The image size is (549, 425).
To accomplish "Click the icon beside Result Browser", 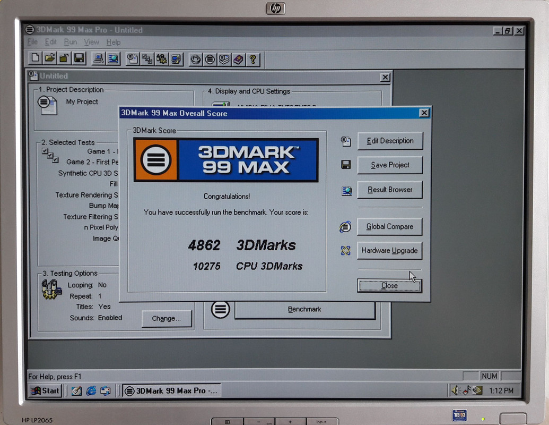I will (346, 191).
